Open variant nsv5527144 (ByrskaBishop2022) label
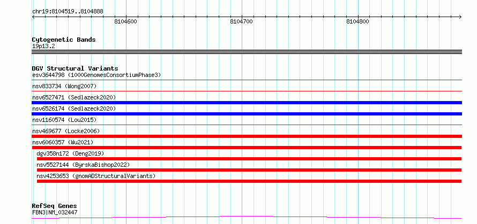 point(83,165)
